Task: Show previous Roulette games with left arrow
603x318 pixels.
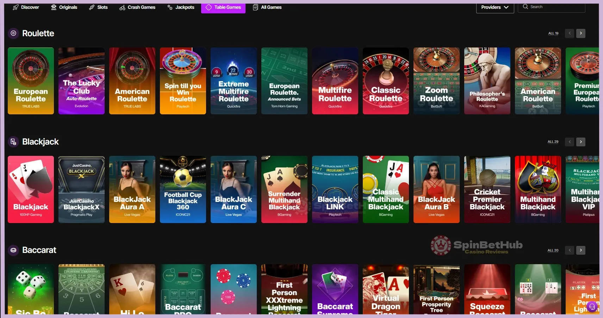Action: tap(570, 33)
